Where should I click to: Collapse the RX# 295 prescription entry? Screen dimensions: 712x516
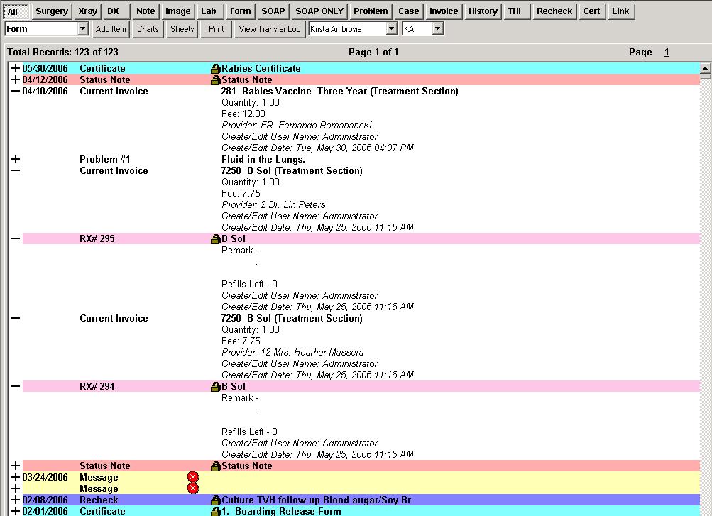click(16, 239)
